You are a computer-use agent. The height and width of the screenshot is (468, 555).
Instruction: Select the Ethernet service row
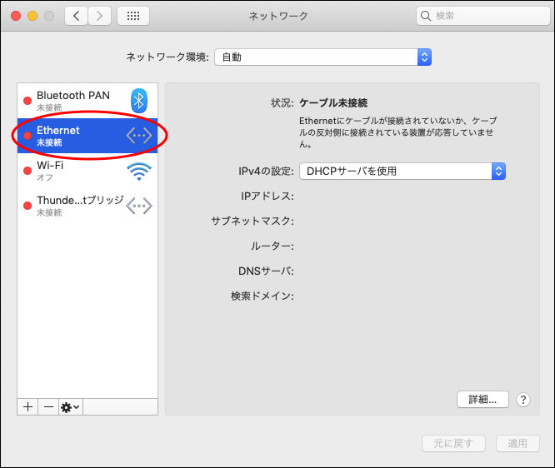tap(87, 136)
